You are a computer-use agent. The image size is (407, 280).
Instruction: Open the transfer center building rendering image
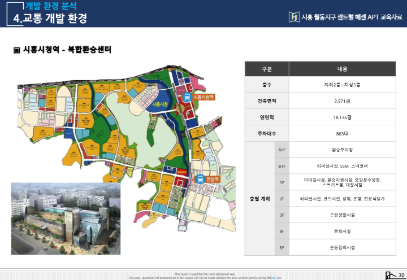coord(66,217)
